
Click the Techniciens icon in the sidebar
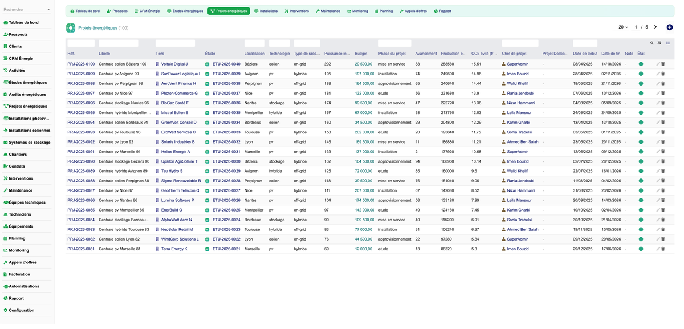tap(6, 214)
